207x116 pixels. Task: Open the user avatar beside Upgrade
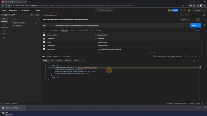pos(189,10)
